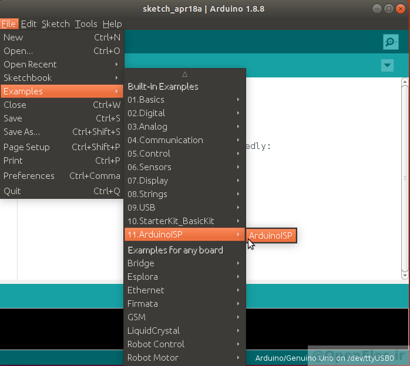The image size is (410, 366).
Task: Open the tab options dropdown arrow
Action: (x=387, y=65)
